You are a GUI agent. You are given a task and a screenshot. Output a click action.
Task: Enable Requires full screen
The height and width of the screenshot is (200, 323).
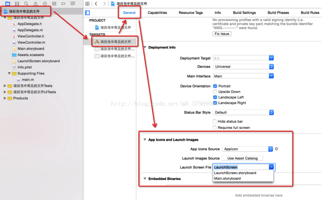[214, 128]
